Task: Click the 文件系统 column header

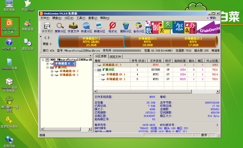Action: point(156,61)
